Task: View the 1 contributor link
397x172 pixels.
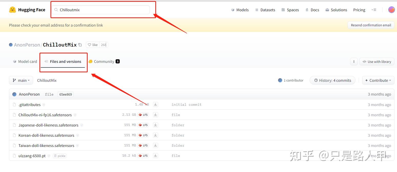Action: 291,80
